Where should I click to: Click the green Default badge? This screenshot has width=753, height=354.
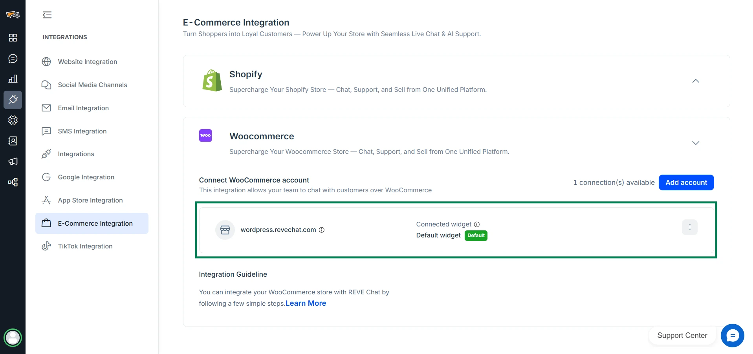[x=476, y=235]
